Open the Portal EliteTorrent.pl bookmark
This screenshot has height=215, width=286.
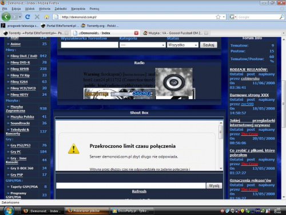[60, 26]
